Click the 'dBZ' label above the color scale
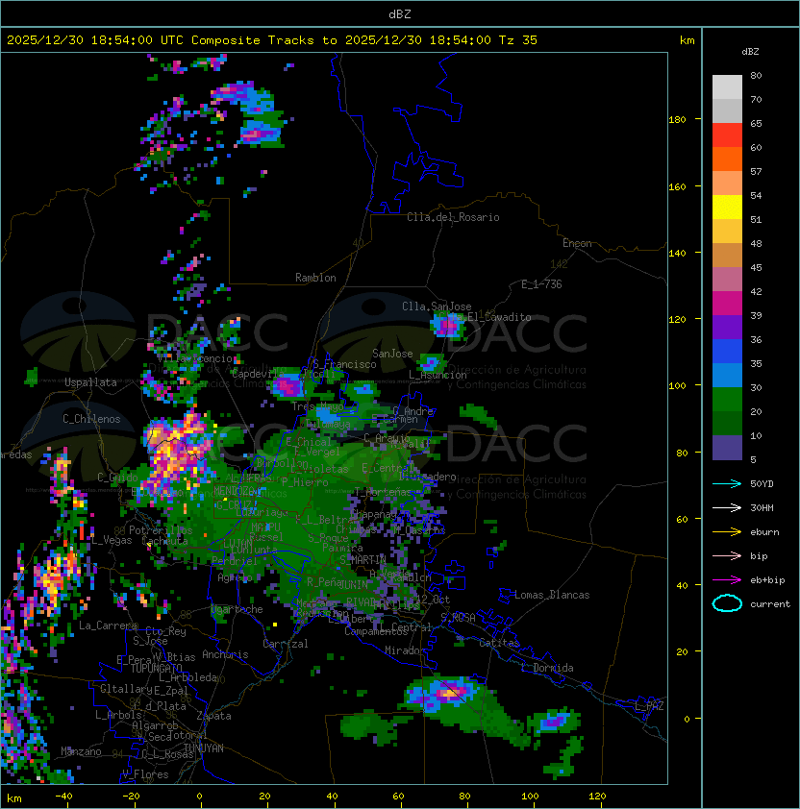 (x=750, y=52)
